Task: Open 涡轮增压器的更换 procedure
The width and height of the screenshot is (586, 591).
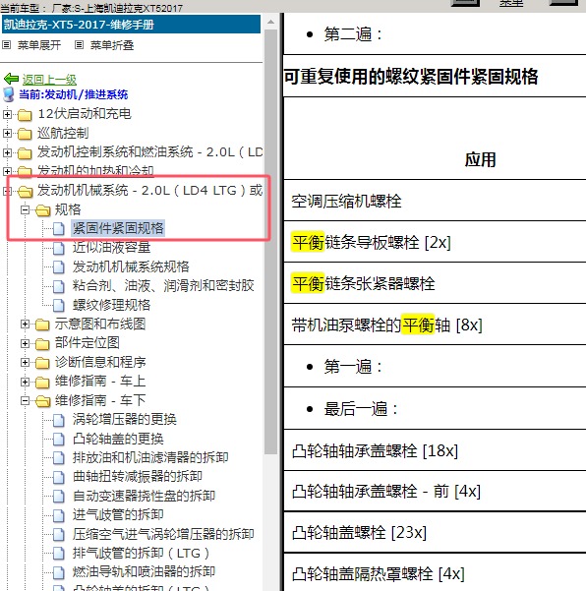Action: coord(124,420)
